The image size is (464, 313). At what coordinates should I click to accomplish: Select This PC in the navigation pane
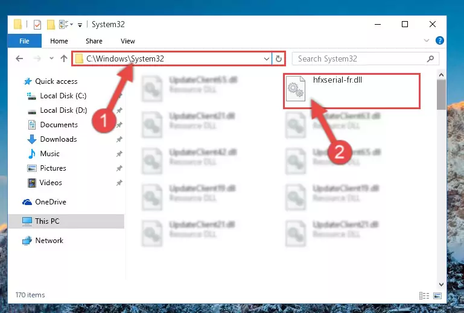pyautogui.click(x=66, y=221)
